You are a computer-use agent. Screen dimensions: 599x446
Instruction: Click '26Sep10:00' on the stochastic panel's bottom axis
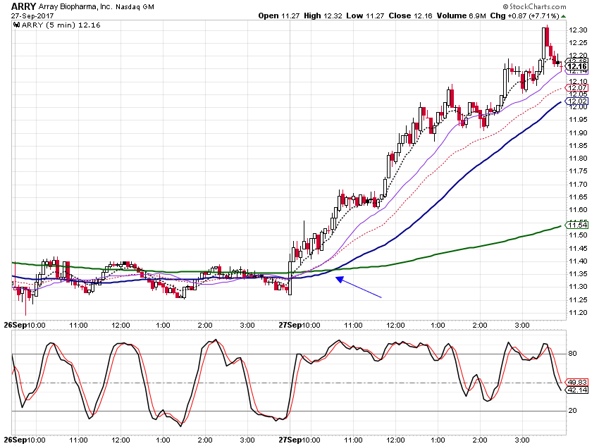tap(25, 440)
